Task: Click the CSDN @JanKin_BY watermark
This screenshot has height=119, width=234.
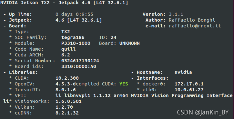Action: pos(203,112)
